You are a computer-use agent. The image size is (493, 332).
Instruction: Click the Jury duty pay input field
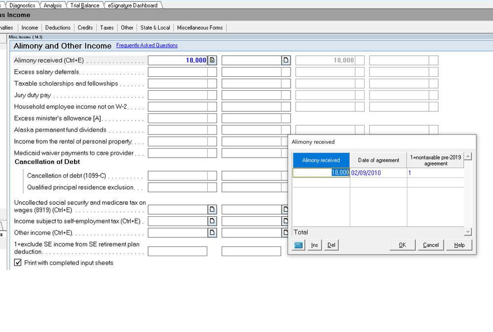click(x=178, y=95)
